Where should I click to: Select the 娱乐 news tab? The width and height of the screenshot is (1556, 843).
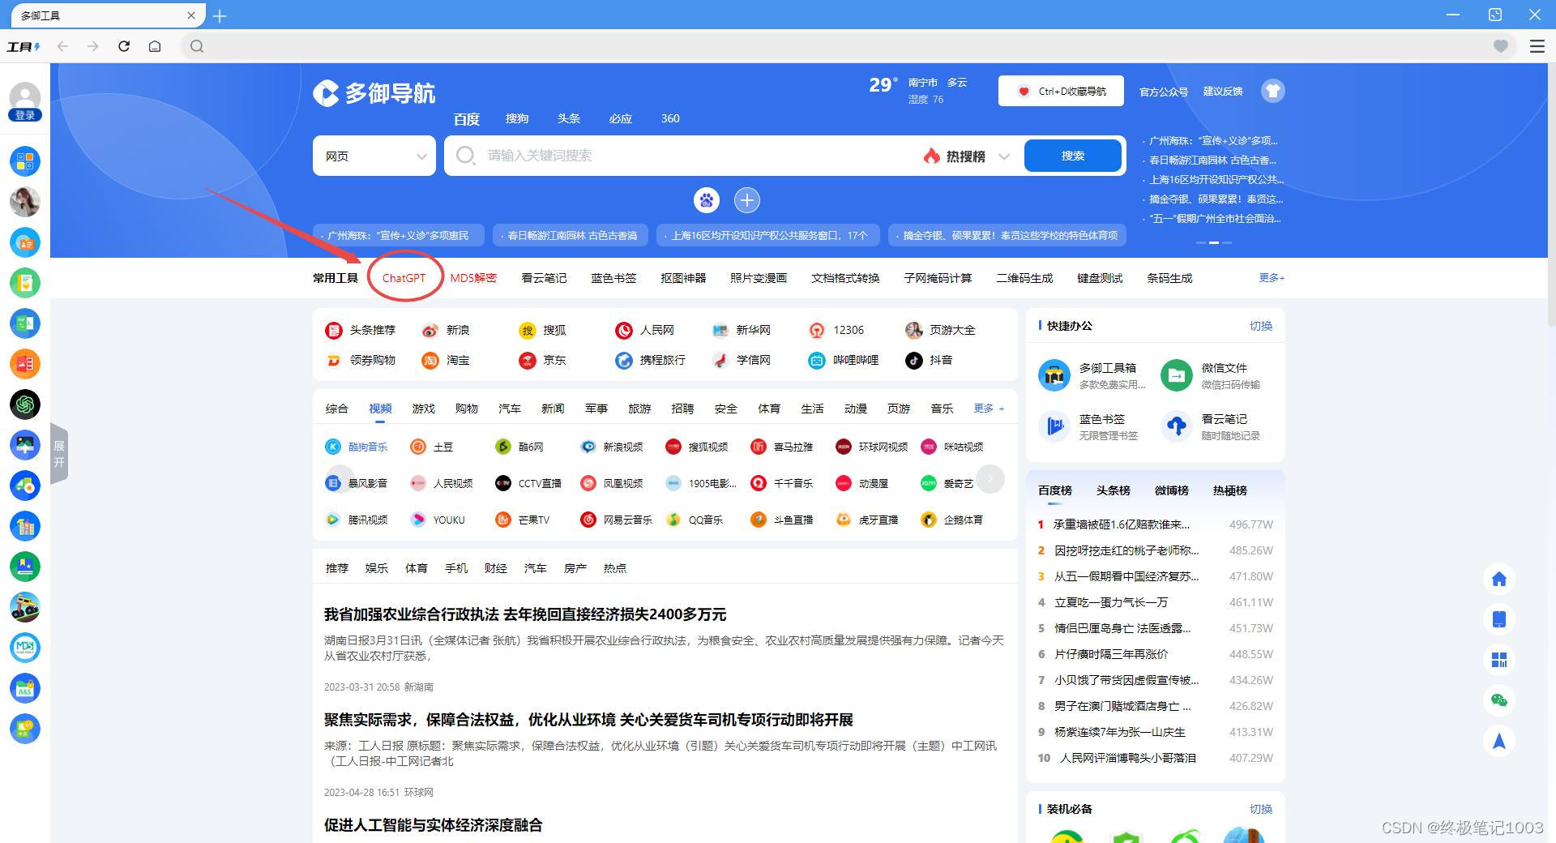coord(377,568)
